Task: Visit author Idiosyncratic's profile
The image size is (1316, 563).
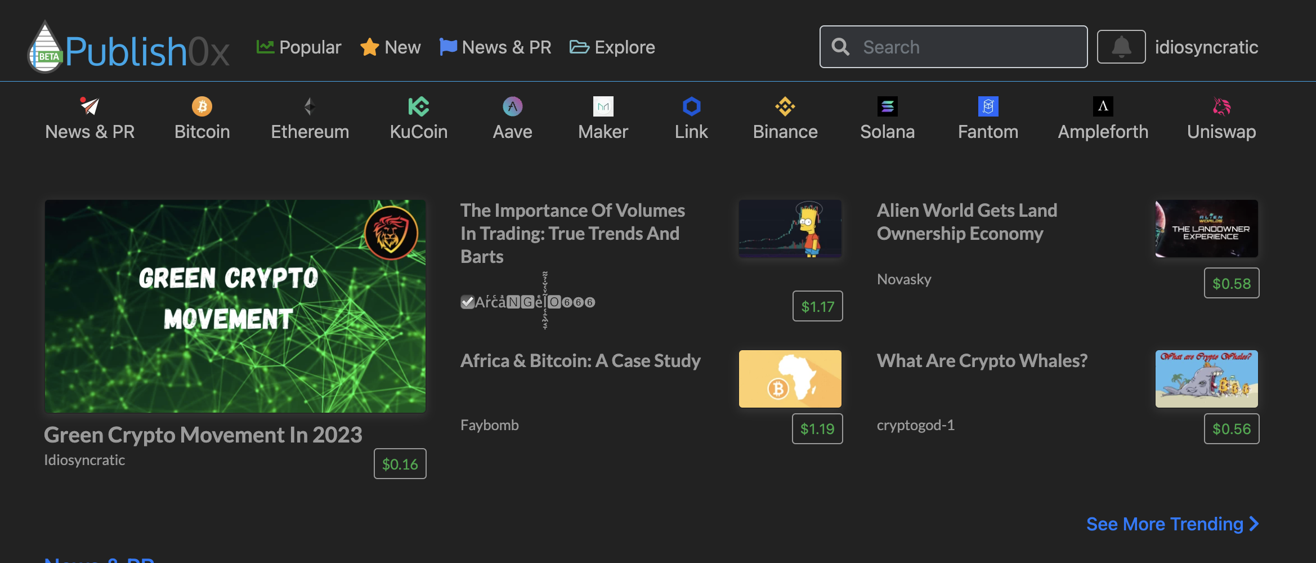Action: [84, 460]
